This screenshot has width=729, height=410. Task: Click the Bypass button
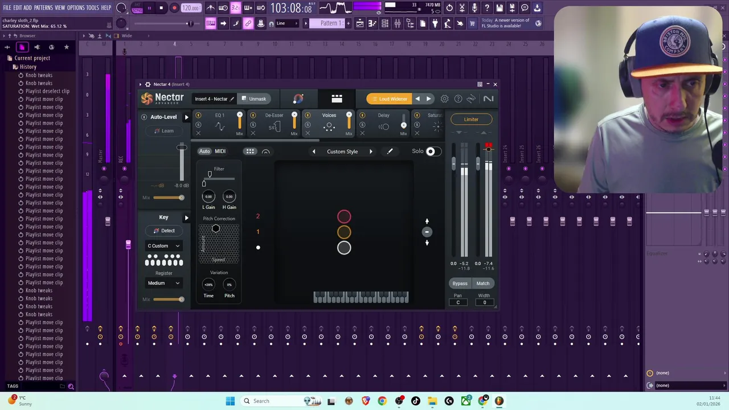[460, 284]
